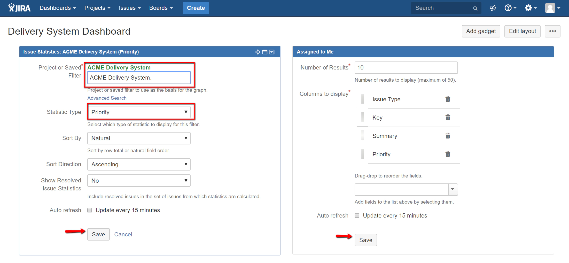Viewport: 569px width, 263px height.
Task: Delete the Priority column with trash icon
Action: tap(448, 154)
